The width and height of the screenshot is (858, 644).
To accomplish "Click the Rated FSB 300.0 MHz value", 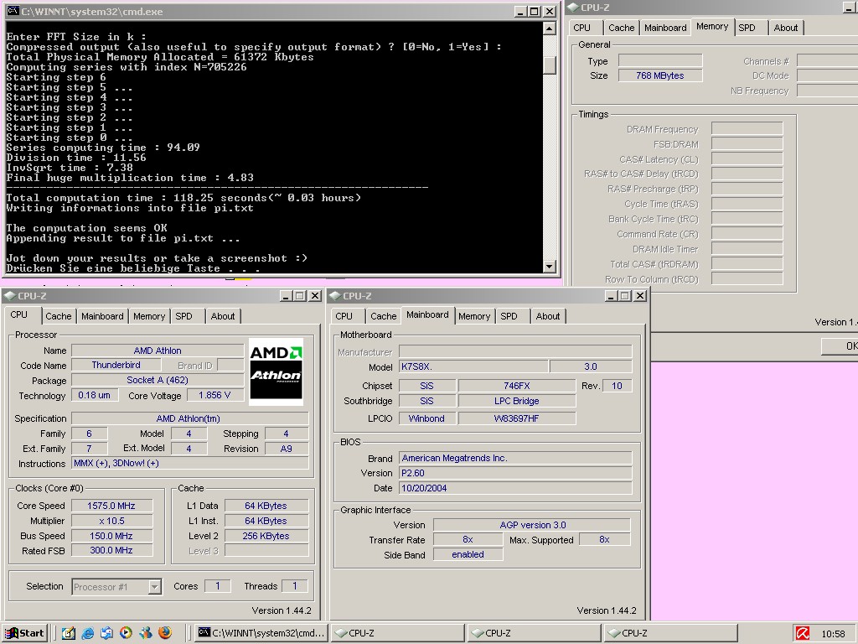I will [111, 550].
